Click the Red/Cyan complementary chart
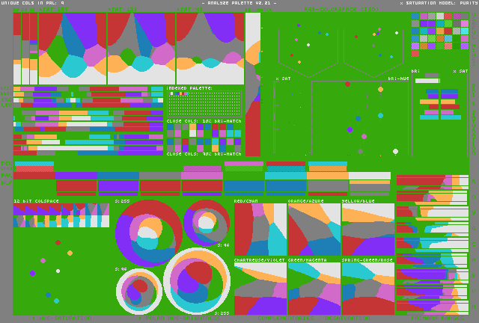This screenshot has height=323, width=479. 260,230
